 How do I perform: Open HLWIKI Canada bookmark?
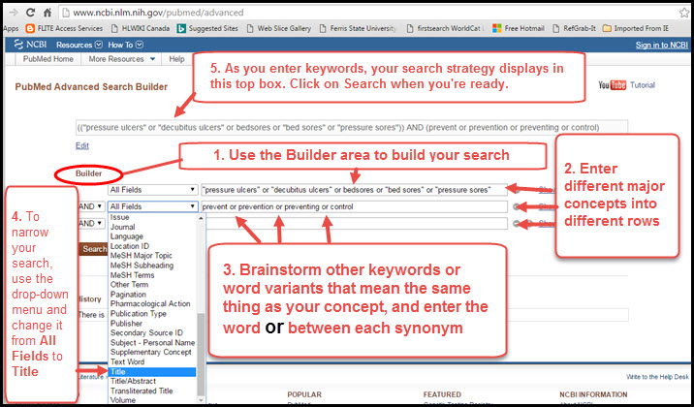[141, 28]
